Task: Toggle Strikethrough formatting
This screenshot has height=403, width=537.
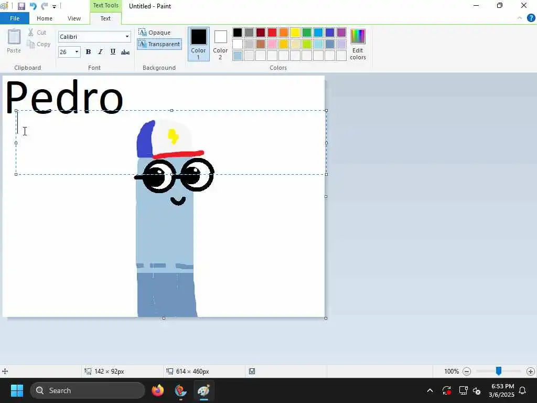Action: pyautogui.click(x=125, y=52)
